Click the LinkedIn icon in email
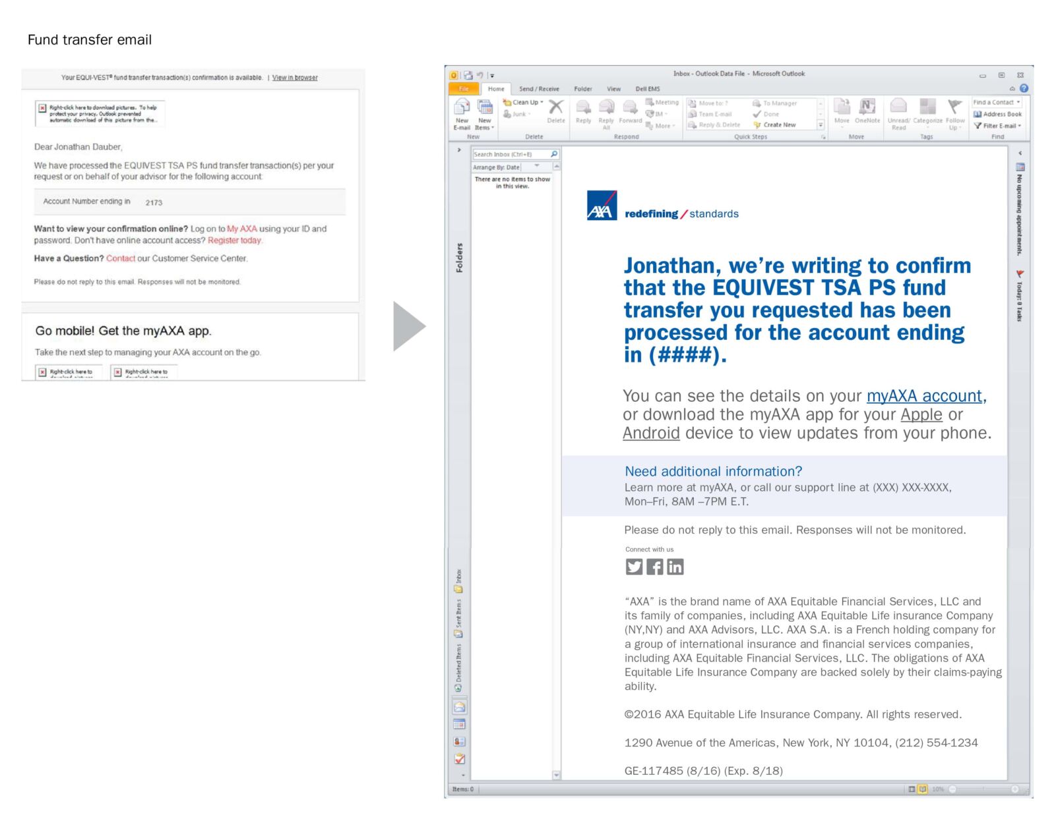The height and width of the screenshot is (815, 1056). (675, 567)
